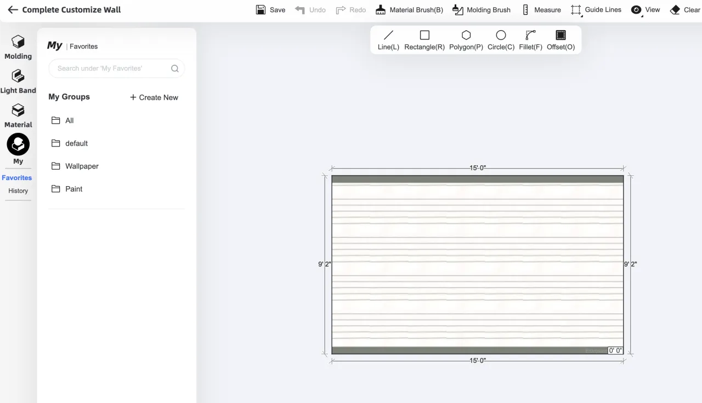Select the Molding Brush tool
702x403 pixels.
point(481,10)
